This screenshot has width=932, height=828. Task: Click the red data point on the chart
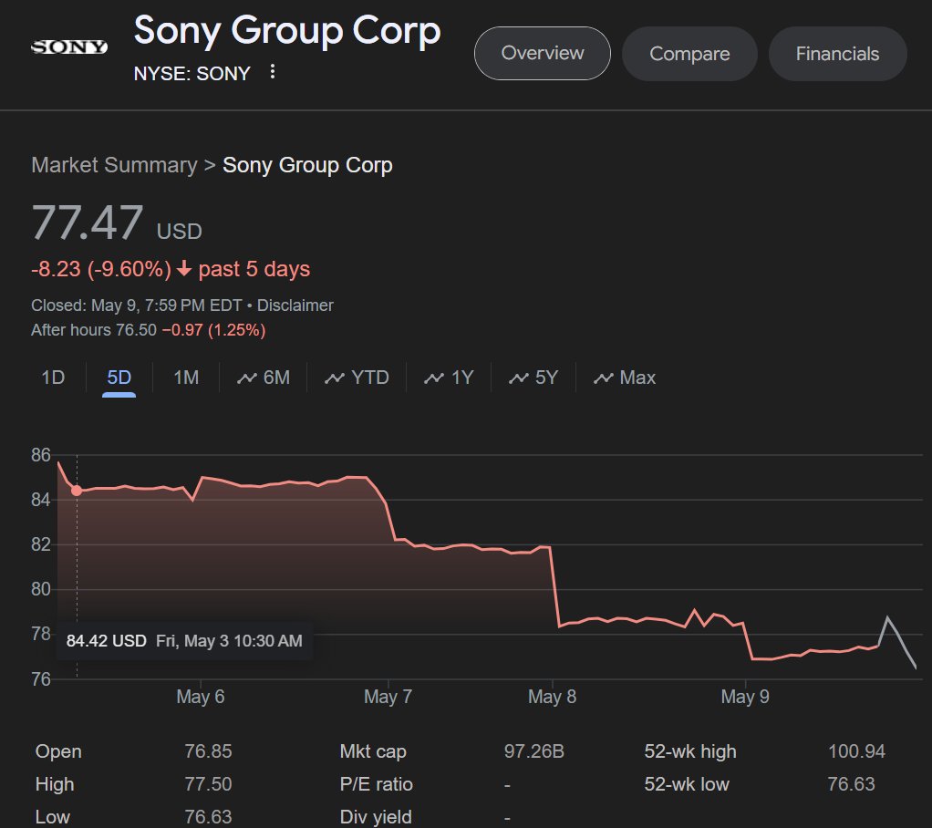pyautogui.click(x=77, y=491)
